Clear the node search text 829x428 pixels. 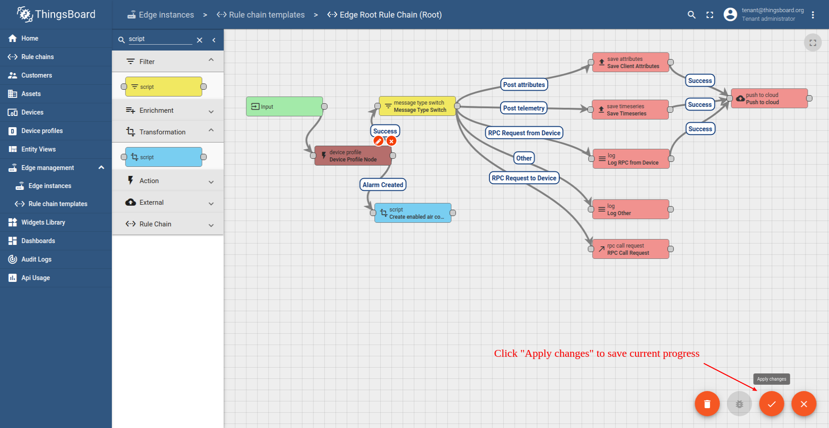click(x=199, y=40)
